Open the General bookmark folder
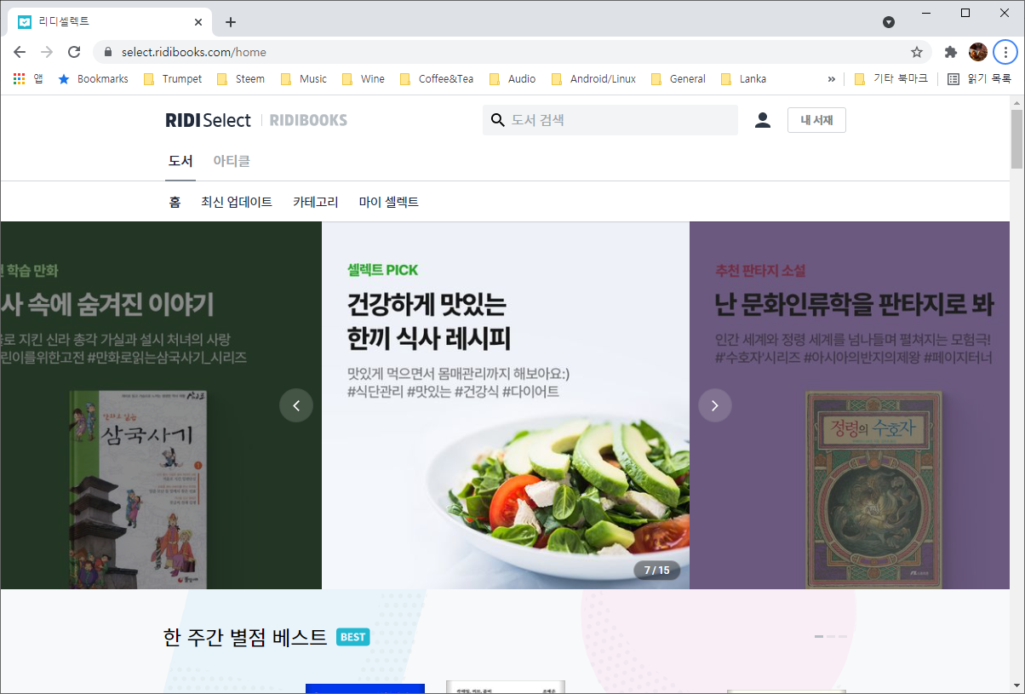 coord(678,78)
